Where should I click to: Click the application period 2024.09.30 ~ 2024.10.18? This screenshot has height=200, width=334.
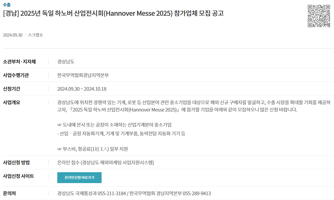pos(82,89)
